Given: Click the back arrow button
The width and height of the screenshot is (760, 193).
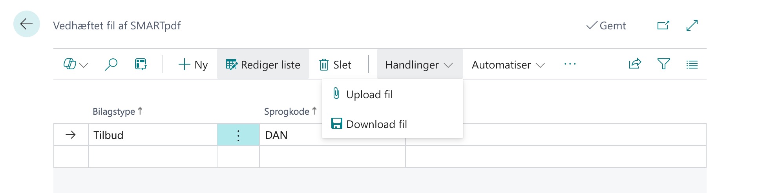Looking at the screenshot, I should (x=27, y=24).
